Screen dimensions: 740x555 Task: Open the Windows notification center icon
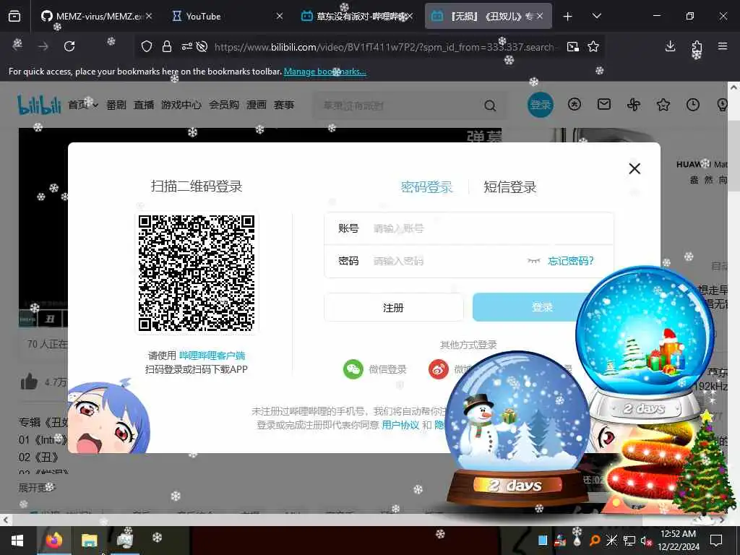716,541
